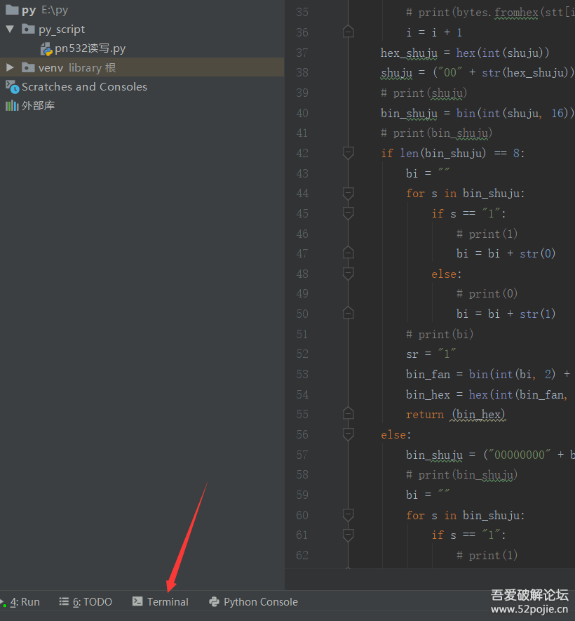Screen dimensions: 575x621
Task: Open the pn532读写.py file
Action: coord(90,48)
